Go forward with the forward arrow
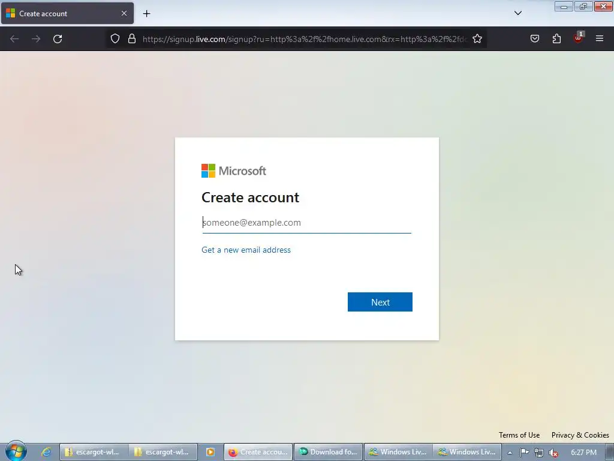614x461 pixels. [x=36, y=39]
